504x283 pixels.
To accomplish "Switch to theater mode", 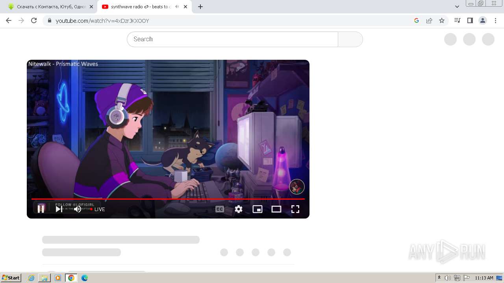I will coord(276,209).
